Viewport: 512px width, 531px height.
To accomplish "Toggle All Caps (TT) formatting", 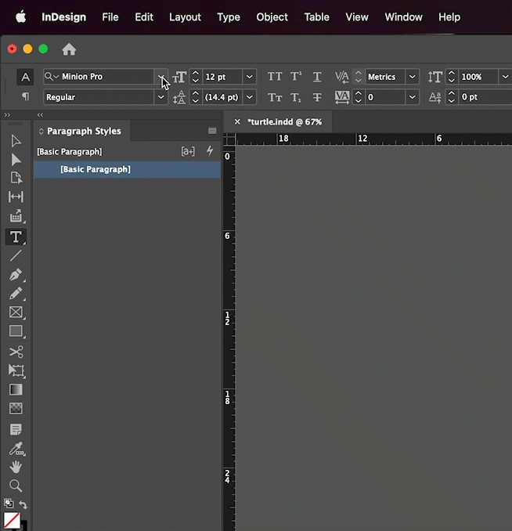I will (275, 77).
